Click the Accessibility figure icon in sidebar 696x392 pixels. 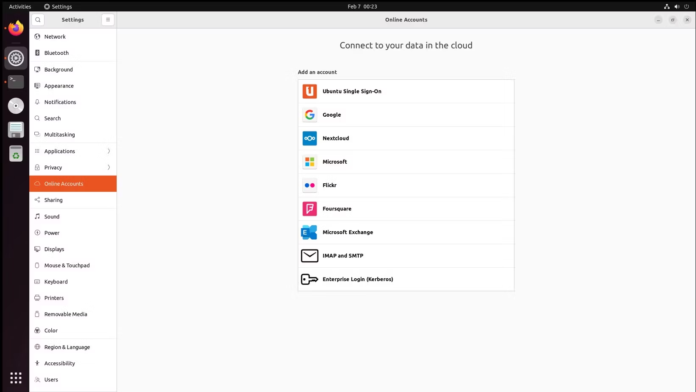(37, 363)
